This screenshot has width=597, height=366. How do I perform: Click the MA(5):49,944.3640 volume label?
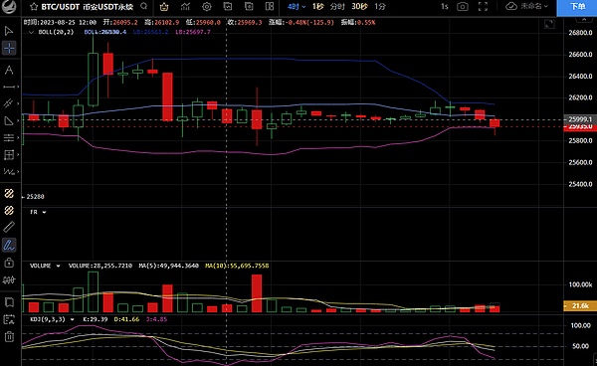(x=169, y=266)
